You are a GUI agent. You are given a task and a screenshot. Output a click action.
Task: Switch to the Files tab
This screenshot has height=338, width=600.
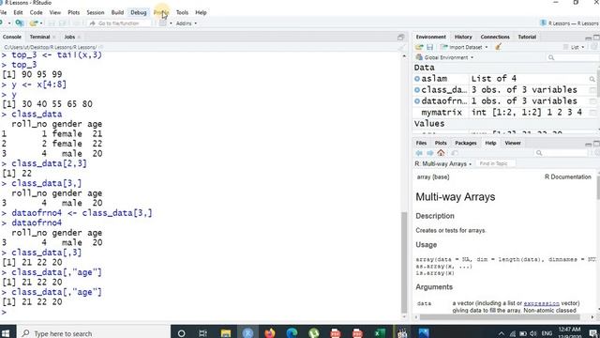click(x=421, y=143)
